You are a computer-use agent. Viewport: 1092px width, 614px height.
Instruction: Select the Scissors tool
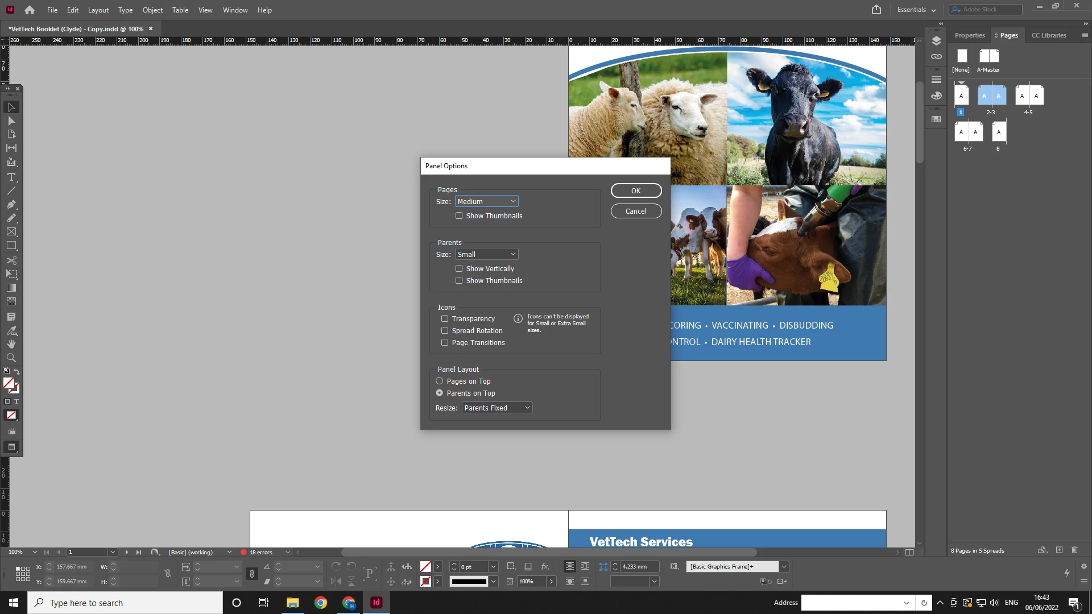click(11, 260)
